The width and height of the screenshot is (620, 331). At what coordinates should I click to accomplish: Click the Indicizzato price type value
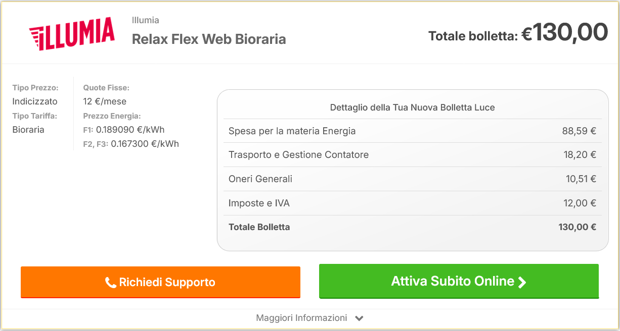[35, 101]
